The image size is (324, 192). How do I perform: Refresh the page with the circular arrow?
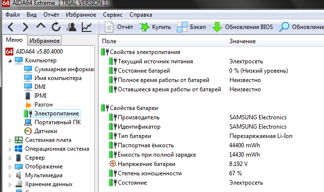(x=56, y=27)
